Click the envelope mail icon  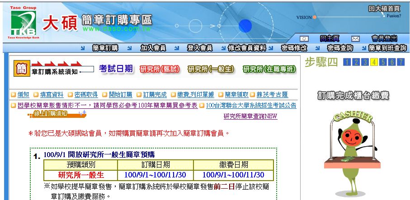tap(355, 39)
